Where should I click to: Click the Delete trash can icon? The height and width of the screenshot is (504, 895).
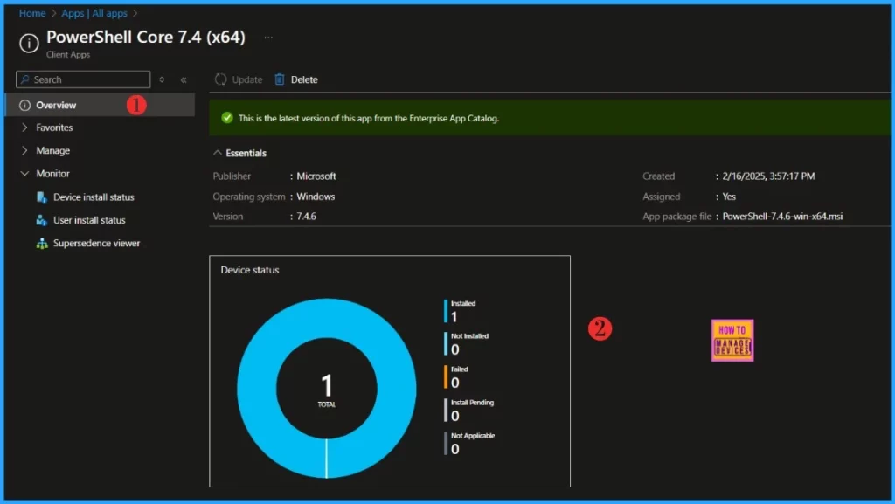pyautogui.click(x=280, y=79)
